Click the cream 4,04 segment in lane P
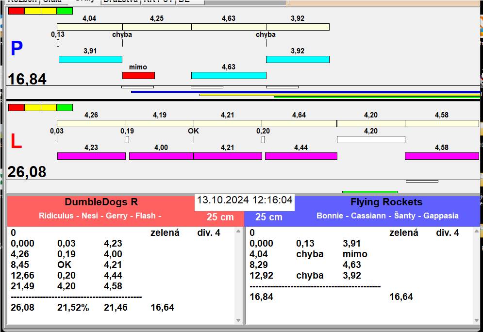Screen dimensions: 483x332 click(x=89, y=27)
